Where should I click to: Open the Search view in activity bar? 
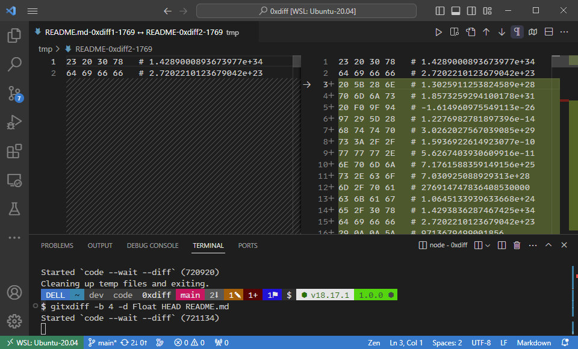point(14,64)
